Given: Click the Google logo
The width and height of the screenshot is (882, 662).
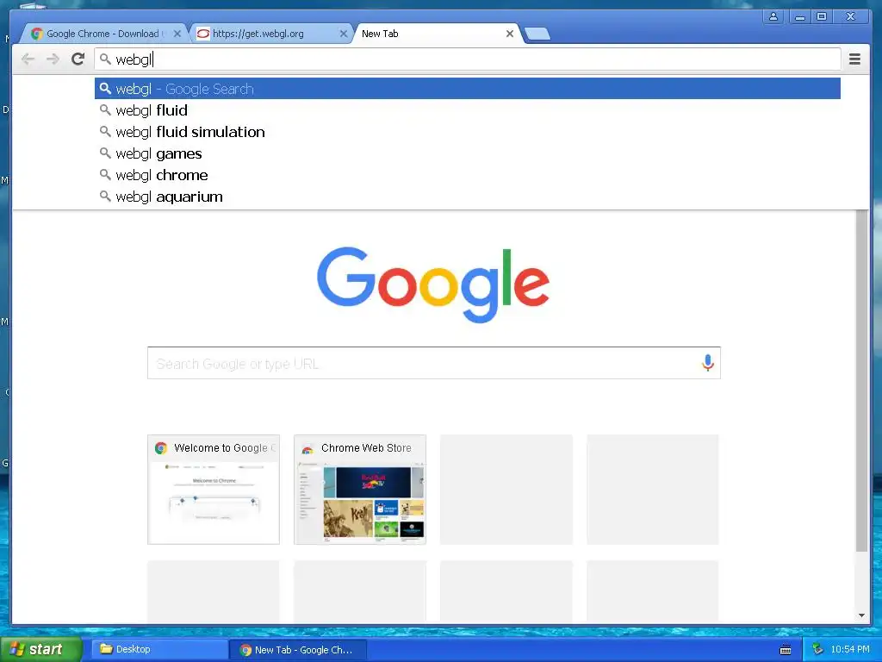Looking at the screenshot, I should pos(433,284).
